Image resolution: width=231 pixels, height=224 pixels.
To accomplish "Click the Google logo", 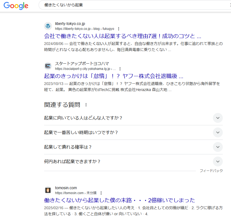I will pyautogui.click(x=16, y=5).
